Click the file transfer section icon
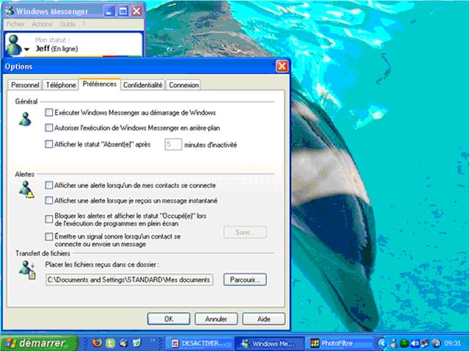 (27, 269)
